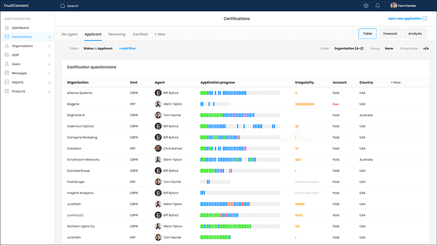Screen dimensions: 437x245
Task: Open the settings gear icon
Action: 366,6
